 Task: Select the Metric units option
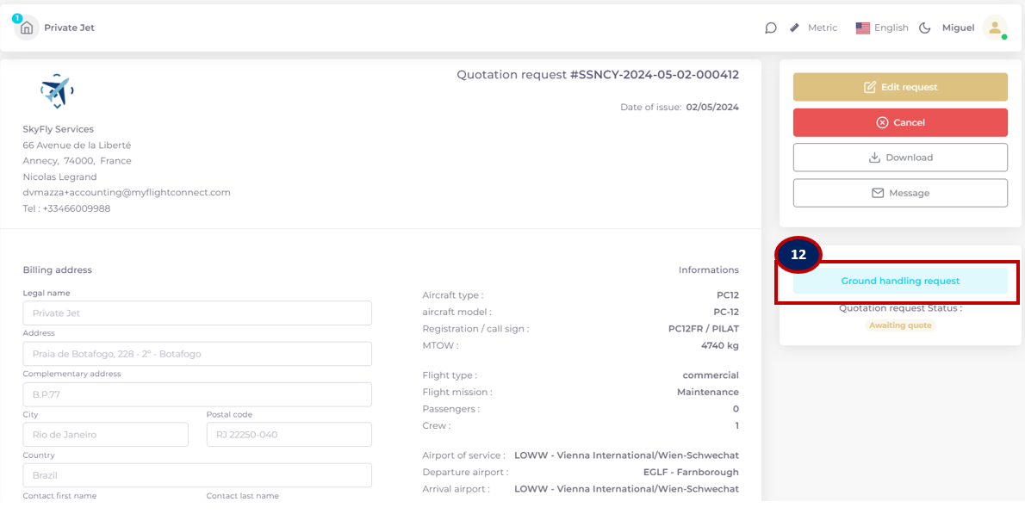[x=822, y=28]
